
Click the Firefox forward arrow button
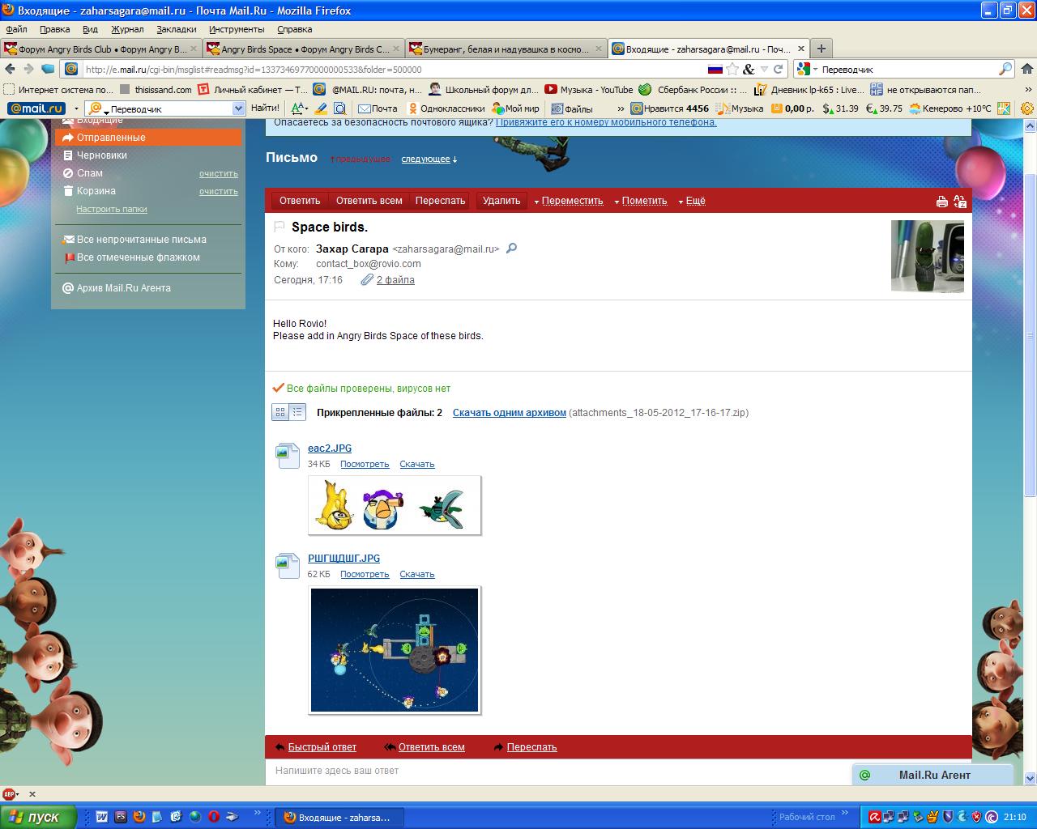pyautogui.click(x=28, y=70)
